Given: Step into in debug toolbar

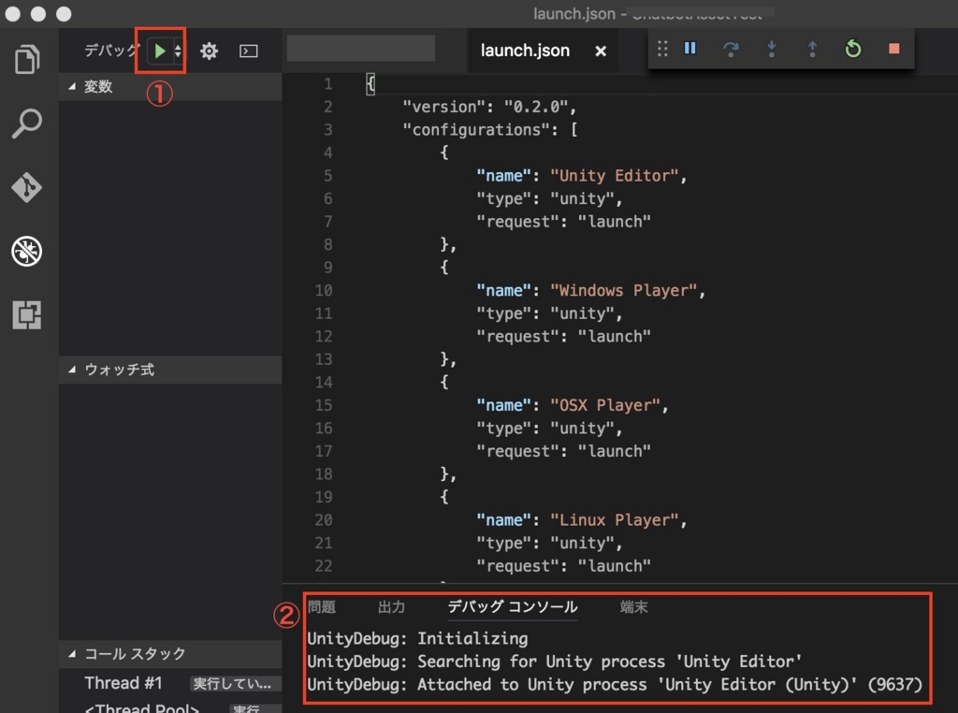Looking at the screenshot, I should tap(772, 49).
